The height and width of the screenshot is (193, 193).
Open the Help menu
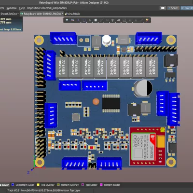coord(22,8)
